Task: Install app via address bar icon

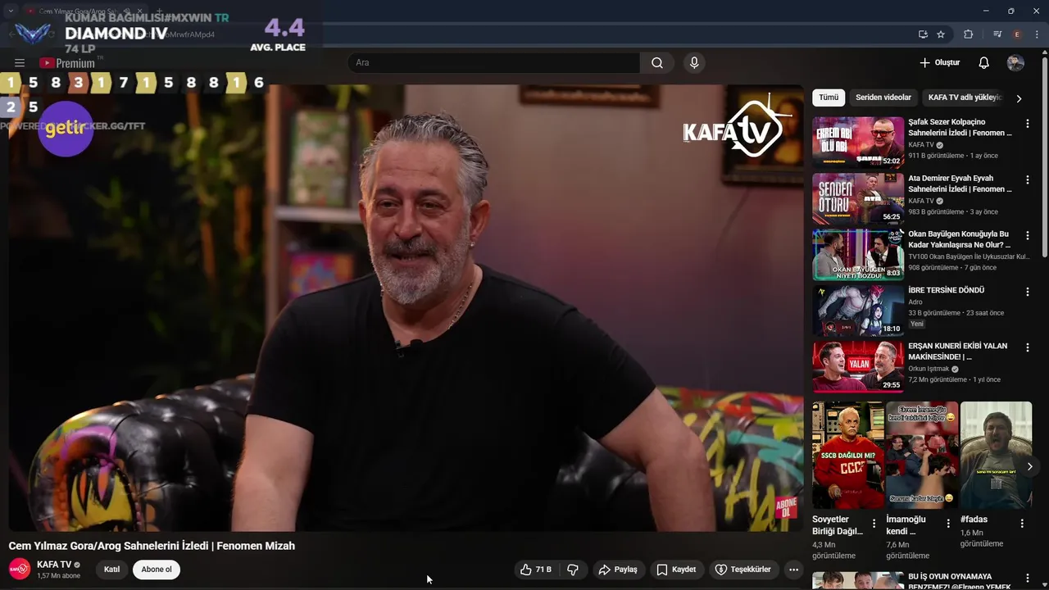Action: point(923,34)
